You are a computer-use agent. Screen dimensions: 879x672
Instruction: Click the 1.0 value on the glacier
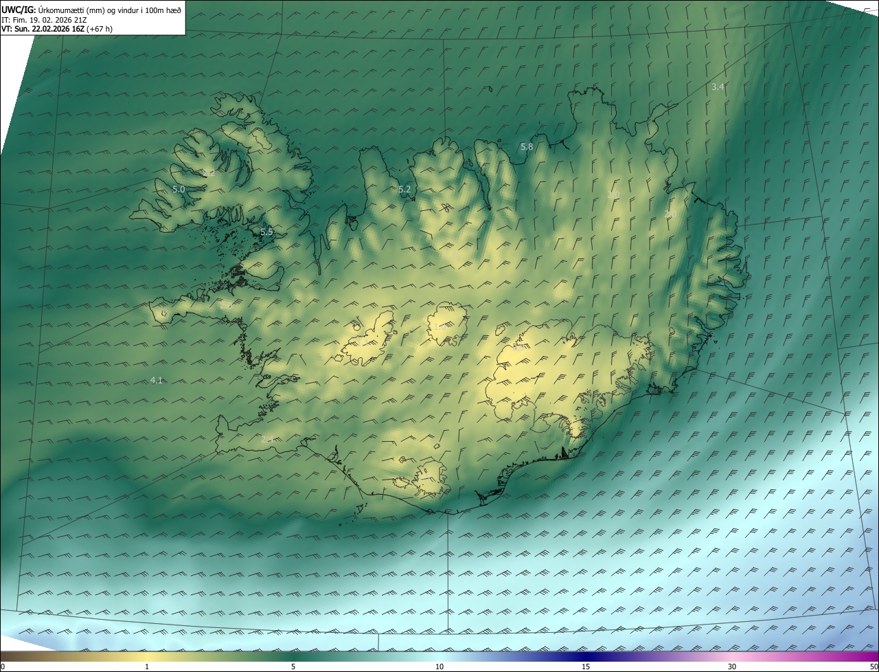[x=439, y=326]
